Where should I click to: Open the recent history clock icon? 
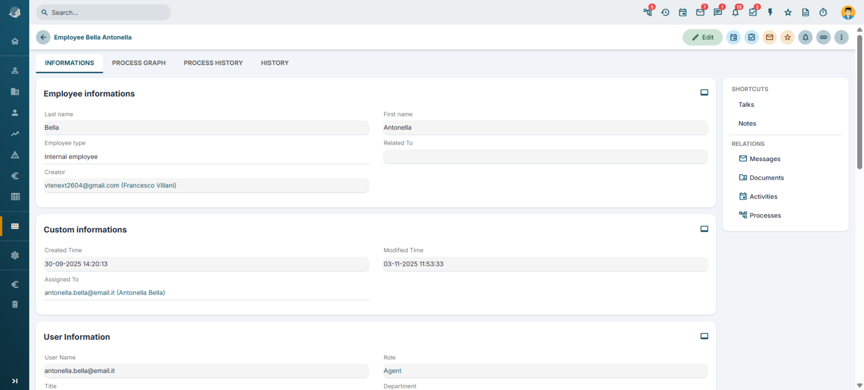(665, 12)
